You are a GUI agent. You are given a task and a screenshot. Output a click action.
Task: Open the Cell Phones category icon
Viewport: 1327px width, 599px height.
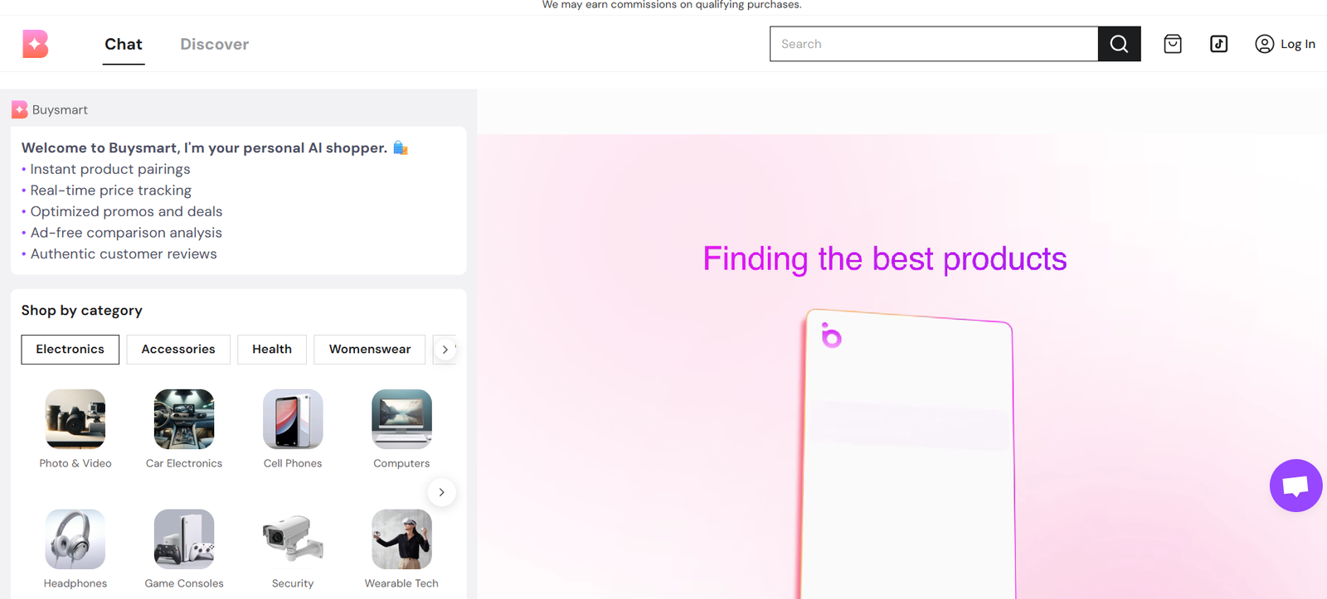pos(293,419)
